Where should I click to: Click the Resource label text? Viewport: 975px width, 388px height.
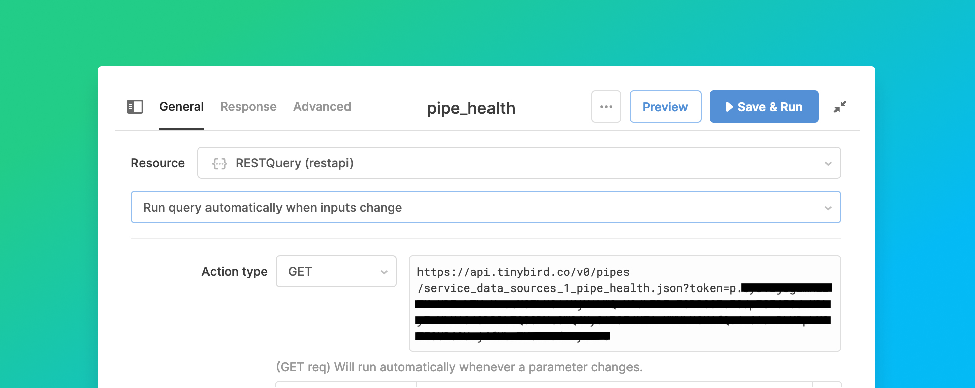coord(158,163)
